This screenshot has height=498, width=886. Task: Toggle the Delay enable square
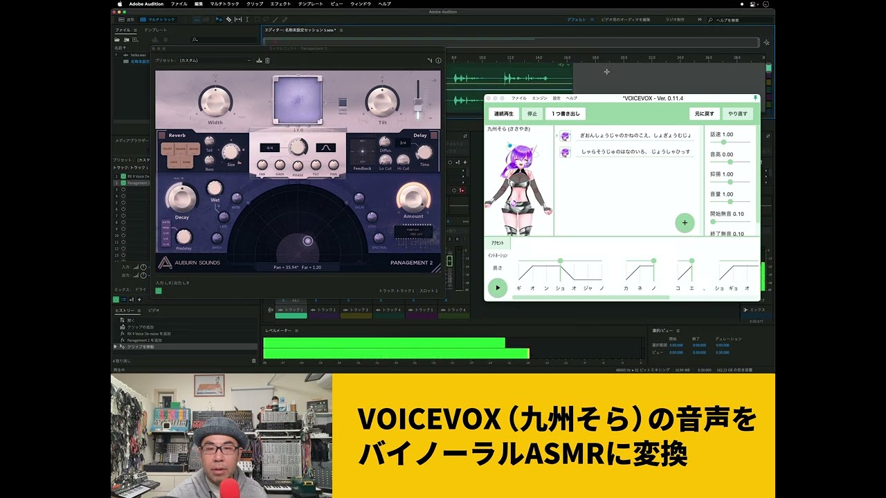(434, 136)
